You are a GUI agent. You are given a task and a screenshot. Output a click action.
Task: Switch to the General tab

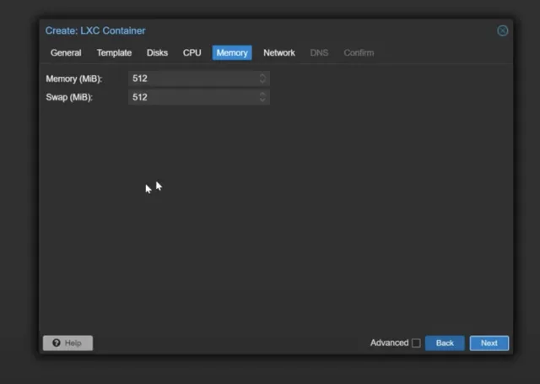click(x=66, y=52)
